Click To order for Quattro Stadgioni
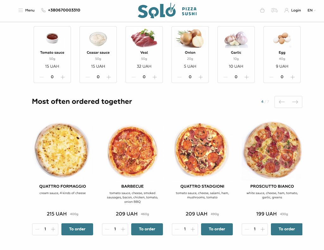 pos(217,229)
